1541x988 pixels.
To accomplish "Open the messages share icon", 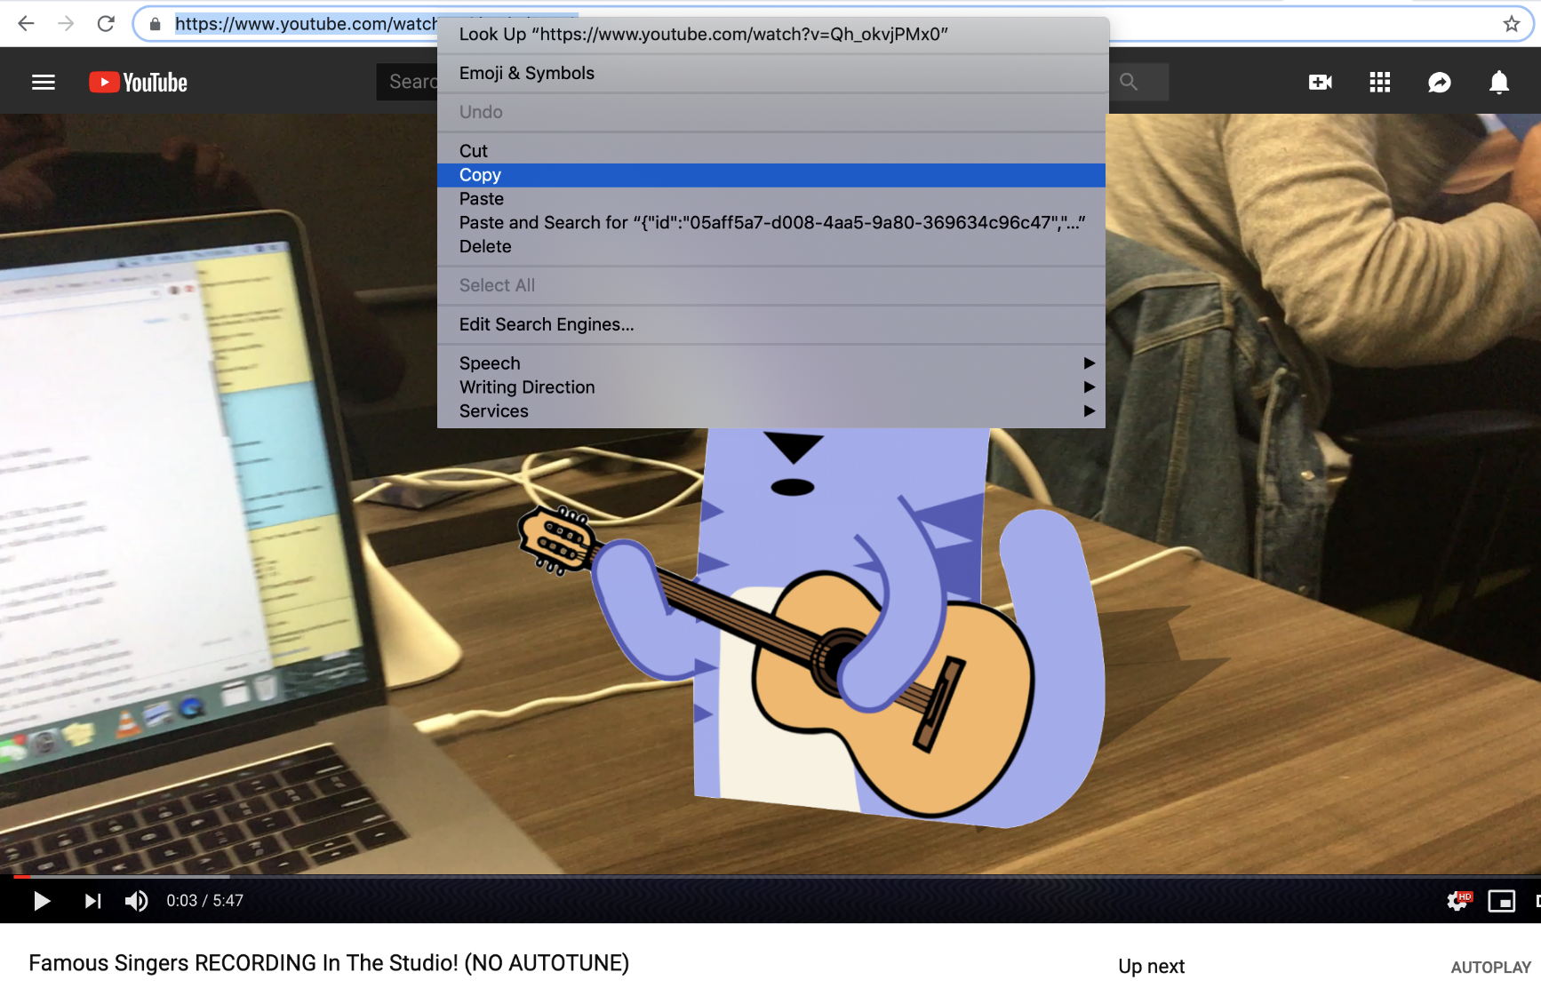I will 1439,83.
